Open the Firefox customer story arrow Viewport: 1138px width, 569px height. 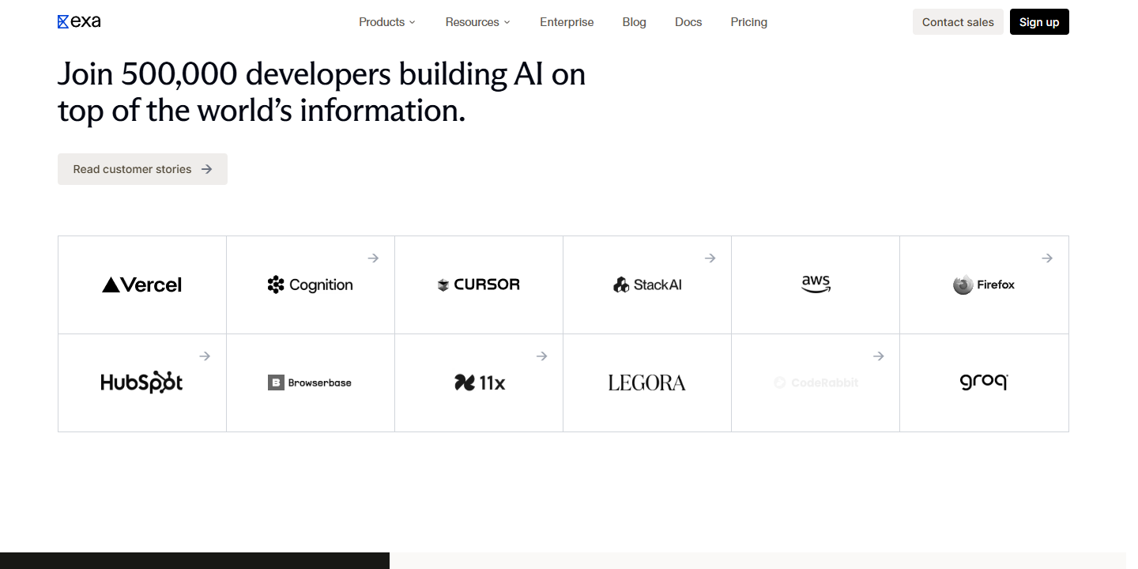[1046, 258]
